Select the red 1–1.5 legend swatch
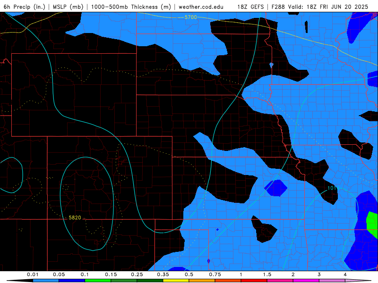The width and height of the screenshot is (378, 283). click(254, 281)
